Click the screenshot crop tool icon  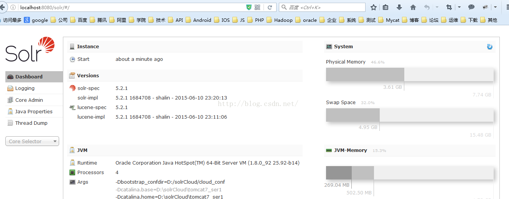coord(449,7)
